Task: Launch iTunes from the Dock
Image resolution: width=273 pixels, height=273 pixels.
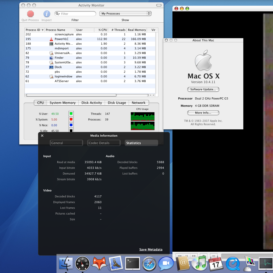Action: pos(199,264)
